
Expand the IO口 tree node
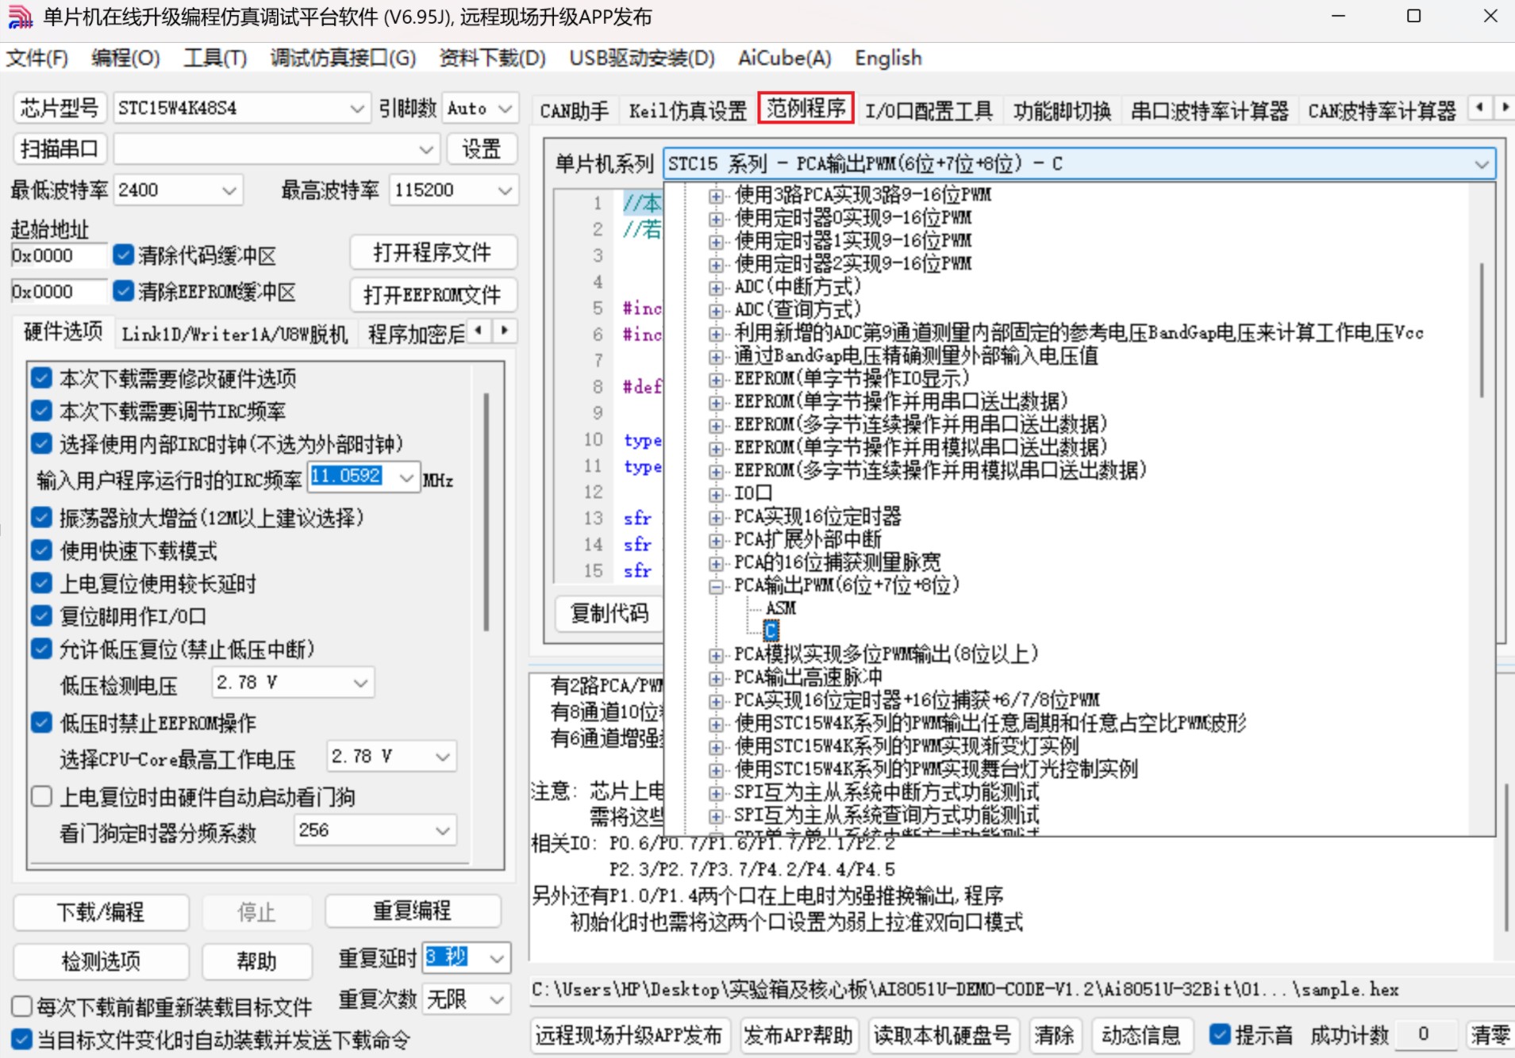click(x=716, y=495)
